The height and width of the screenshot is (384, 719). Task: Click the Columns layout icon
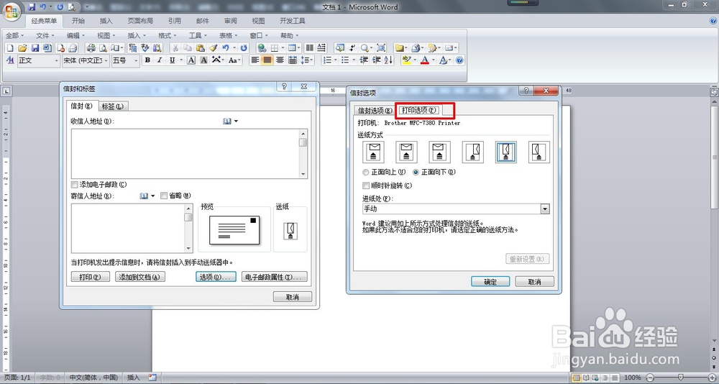tap(309, 47)
